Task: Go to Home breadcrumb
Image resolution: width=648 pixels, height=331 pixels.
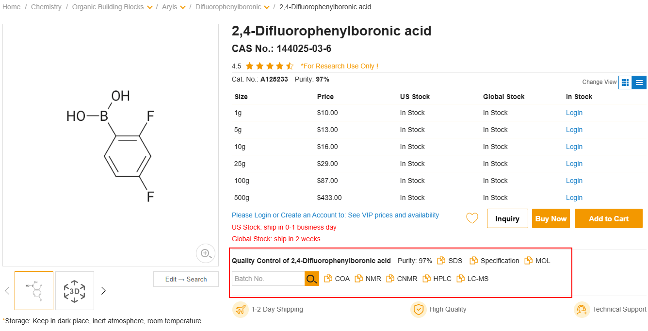Action: [12, 7]
